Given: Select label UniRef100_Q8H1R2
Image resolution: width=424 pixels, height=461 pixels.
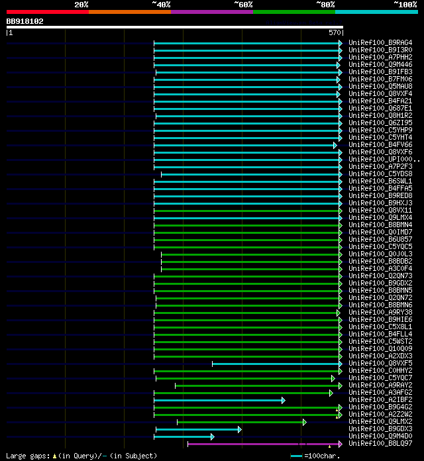Looking at the screenshot, I should coord(380,115).
